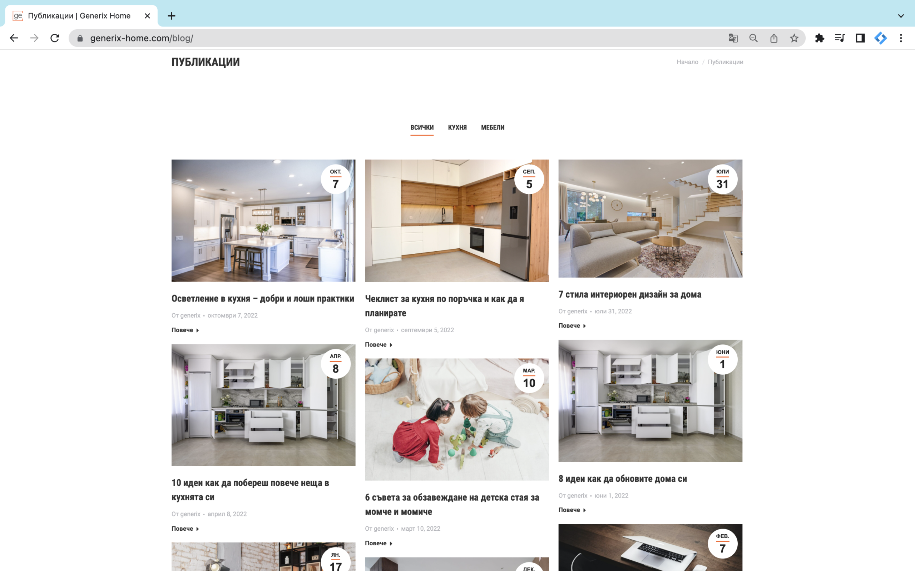The width and height of the screenshot is (915, 571).
Task: Click Повече under the July 31 post
Action: 573,325
